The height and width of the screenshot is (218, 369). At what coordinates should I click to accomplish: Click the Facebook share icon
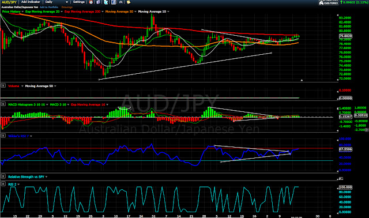[x=114, y=2]
